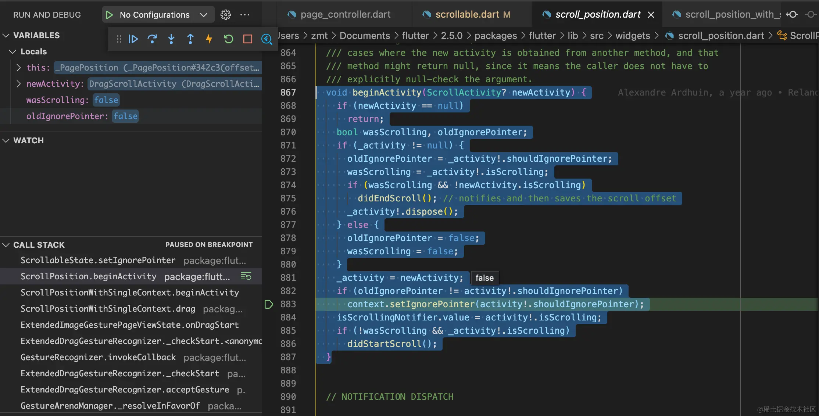This screenshot has height=416, width=819.
Task: Select ScrollPosition.beginActivity stack frame
Action: click(x=131, y=277)
